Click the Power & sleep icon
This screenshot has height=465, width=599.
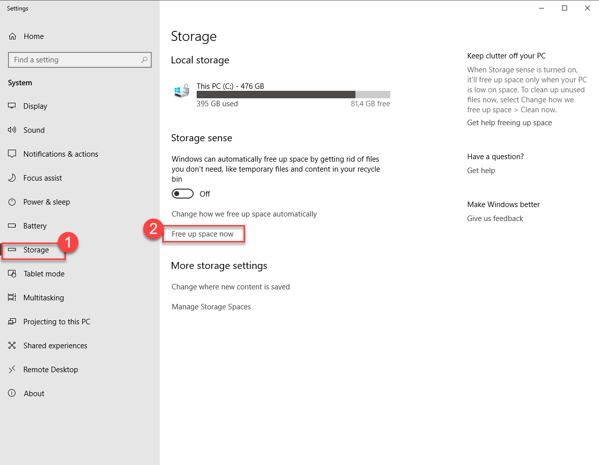(x=12, y=202)
